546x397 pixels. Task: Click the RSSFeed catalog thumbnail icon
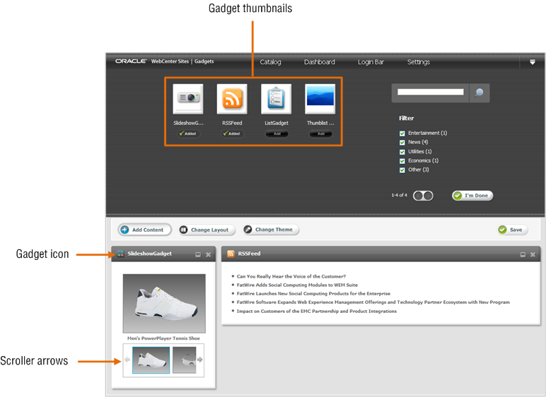pyautogui.click(x=232, y=99)
